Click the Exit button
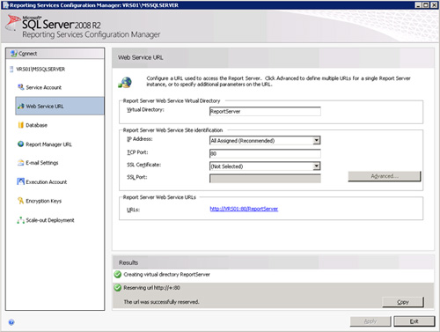The width and height of the screenshot is (440, 332). [414, 321]
